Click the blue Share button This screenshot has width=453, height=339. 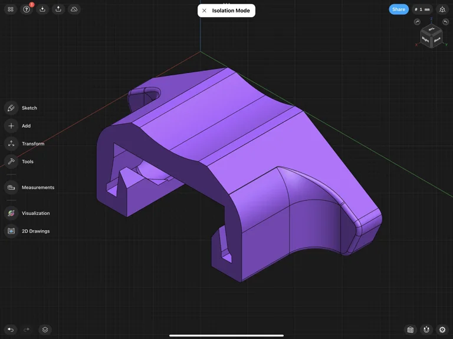pos(399,9)
